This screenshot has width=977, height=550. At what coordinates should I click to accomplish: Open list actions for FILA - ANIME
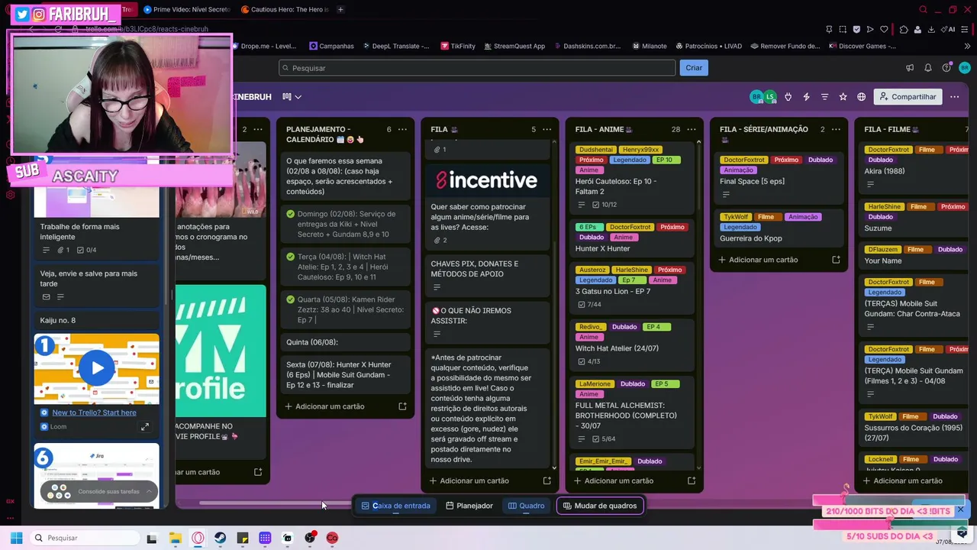[692, 129]
